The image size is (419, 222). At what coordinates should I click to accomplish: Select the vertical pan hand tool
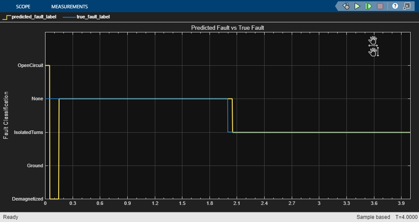[x=374, y=52]
